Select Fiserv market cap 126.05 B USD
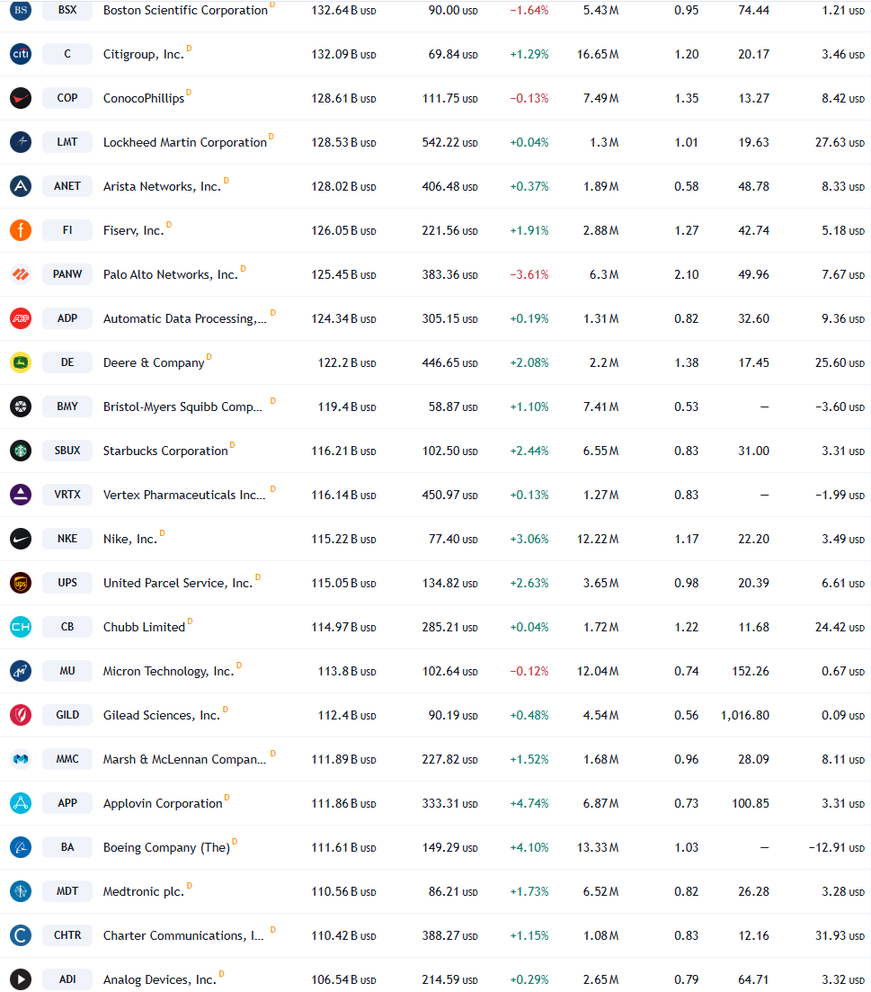The width and height of the screenshot is (871, 992). click(343, 231)
